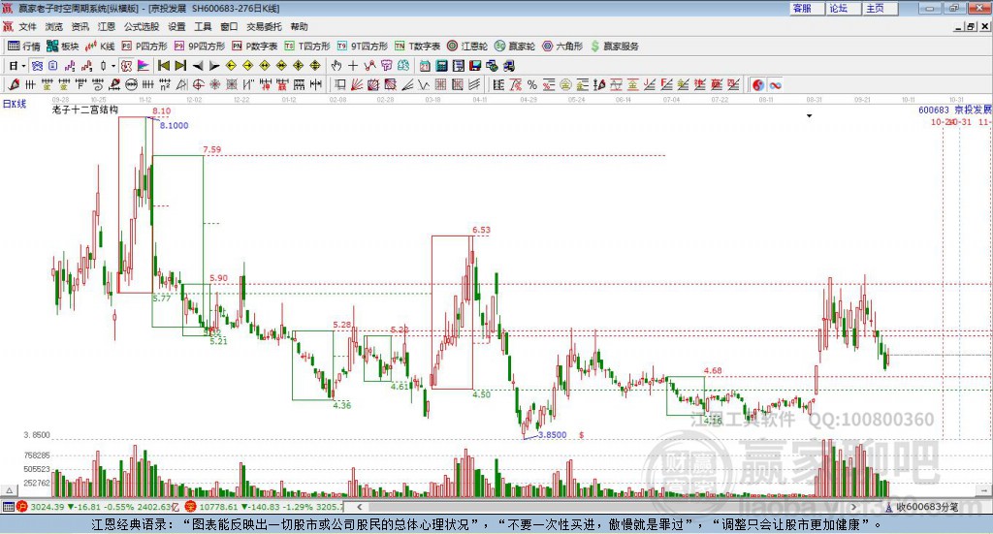Image resolution: width=993 pixels, height=534 pixels.
Task: Click the small black dropdown triangle above chart
Action: pyautogui.click(x=810, y=115)
